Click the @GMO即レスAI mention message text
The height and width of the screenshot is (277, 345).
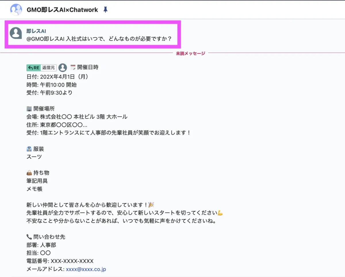pyautogui.click(x=99, y=39)
